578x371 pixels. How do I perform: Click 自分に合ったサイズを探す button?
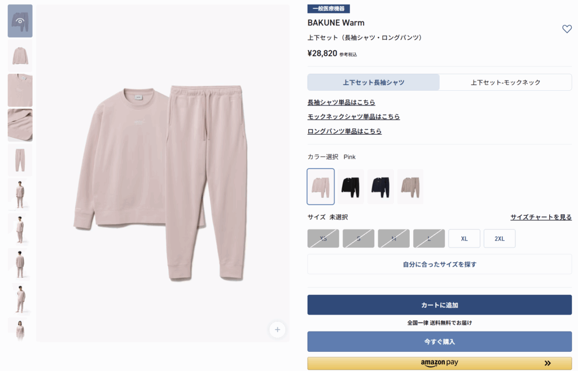coord(439,264)
